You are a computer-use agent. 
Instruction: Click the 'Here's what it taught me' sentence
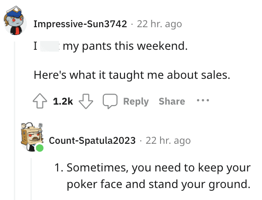tap(132, 75)
